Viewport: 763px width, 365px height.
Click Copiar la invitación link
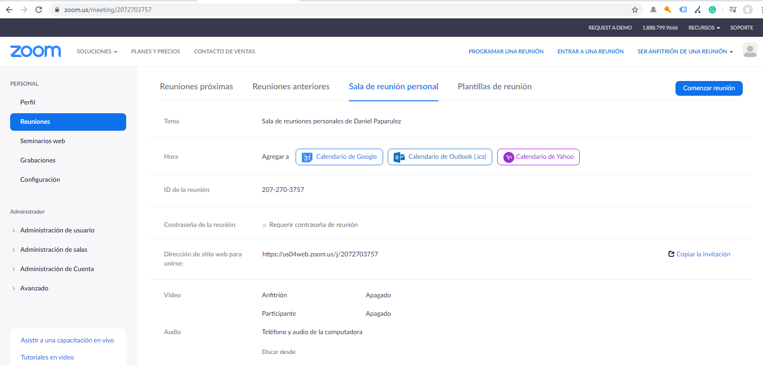pyautogui.click(x=703, y=254)
